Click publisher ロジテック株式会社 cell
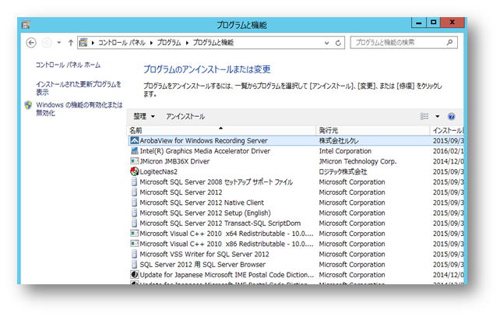The width and height of the screenshot is (500, 317). pyautogui.click(x=343, y=171)
